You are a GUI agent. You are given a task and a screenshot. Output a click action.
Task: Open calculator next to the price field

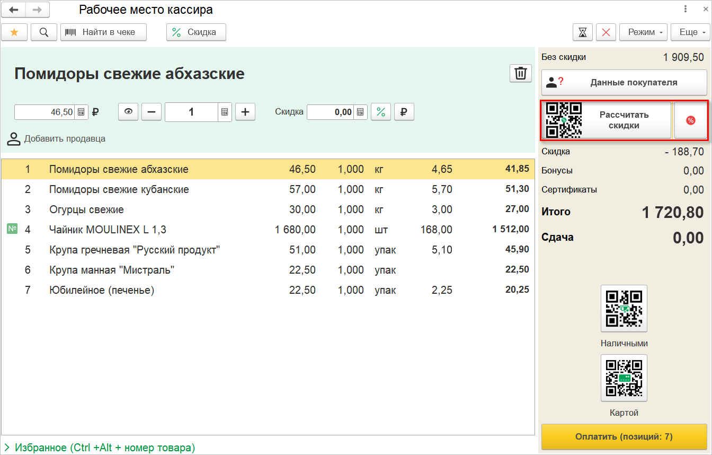[82, 112]
